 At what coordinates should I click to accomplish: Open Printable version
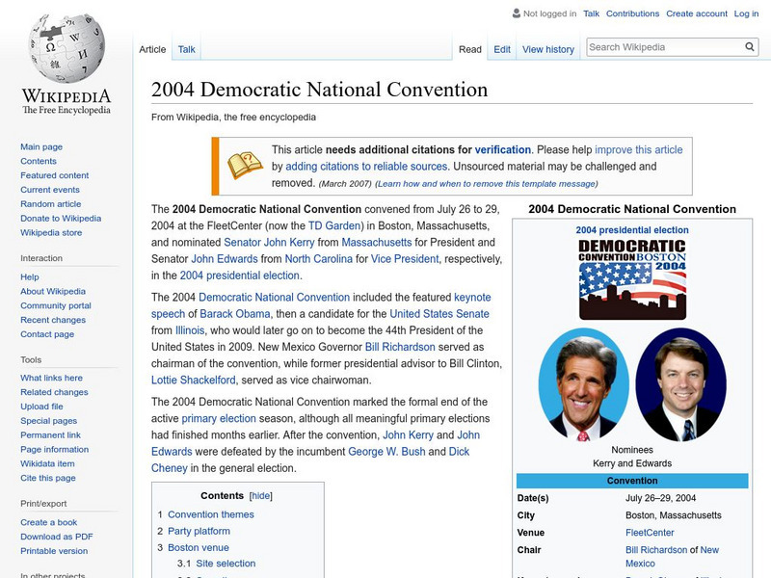tap(54, 550)
